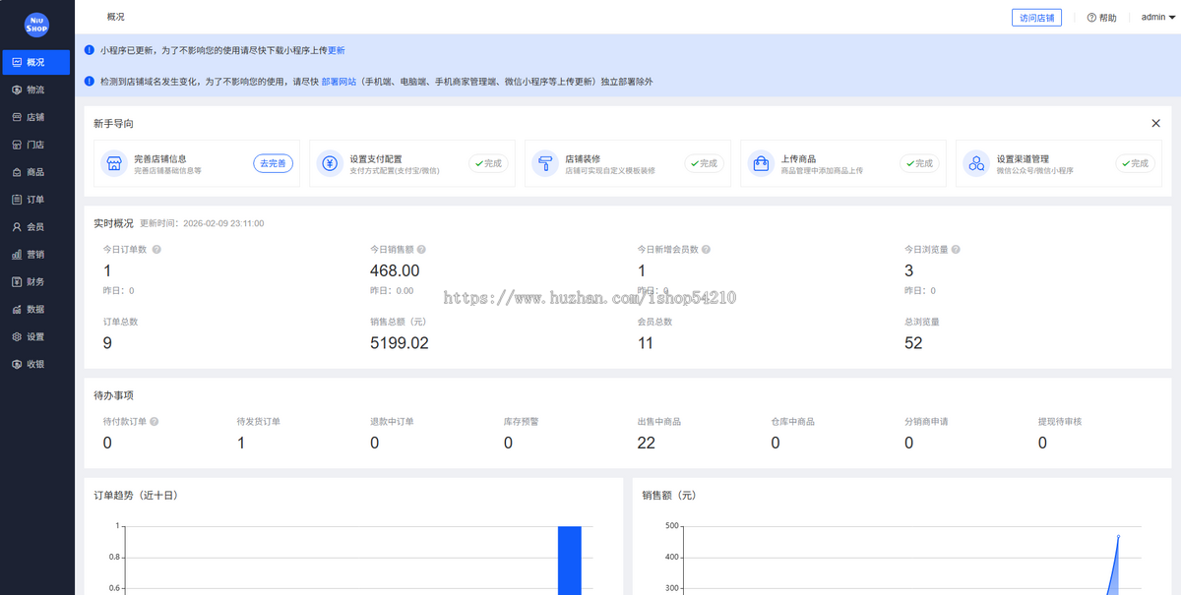The width and height of the screenshot is (1181, 595).
Task: Select 营销 menu label
Action: tap(35, 255)
